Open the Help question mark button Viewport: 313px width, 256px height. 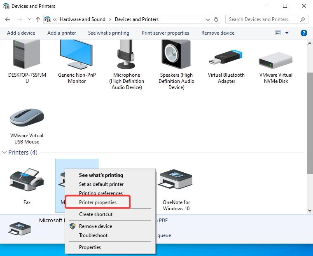click(304, 33)
